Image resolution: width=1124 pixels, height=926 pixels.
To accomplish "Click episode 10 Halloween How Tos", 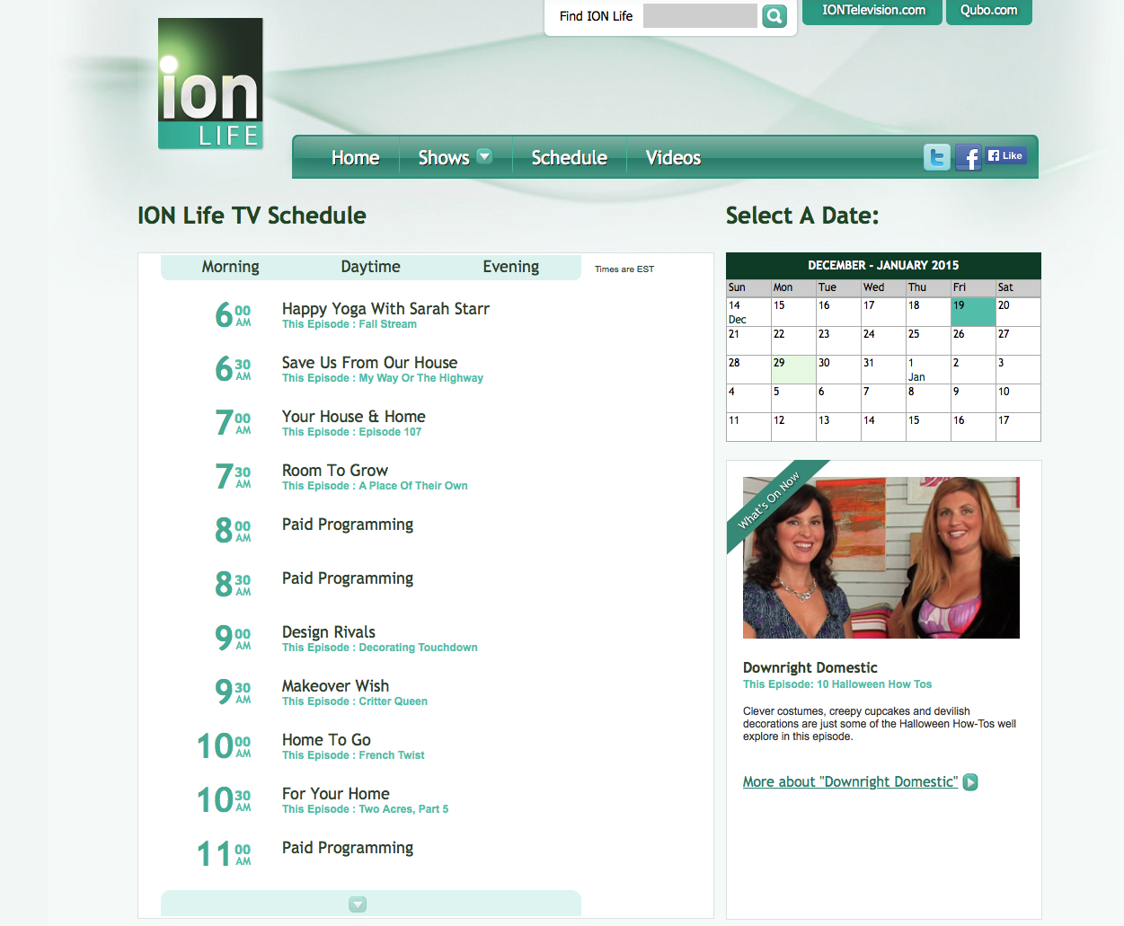I will (x=874, y=684).
